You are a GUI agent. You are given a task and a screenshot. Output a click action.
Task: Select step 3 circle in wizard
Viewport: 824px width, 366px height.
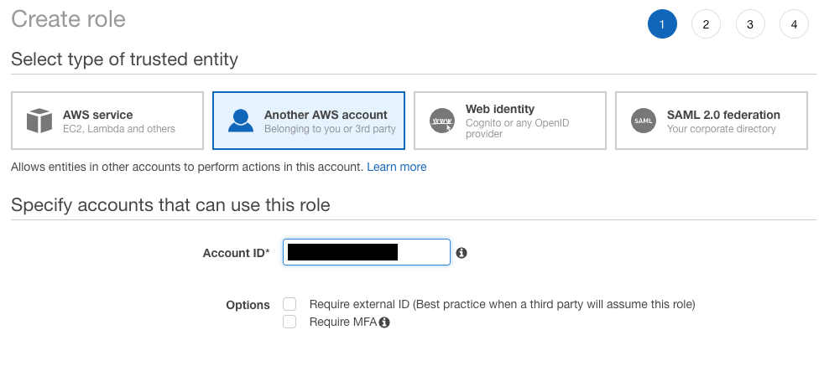click(750, 25)
